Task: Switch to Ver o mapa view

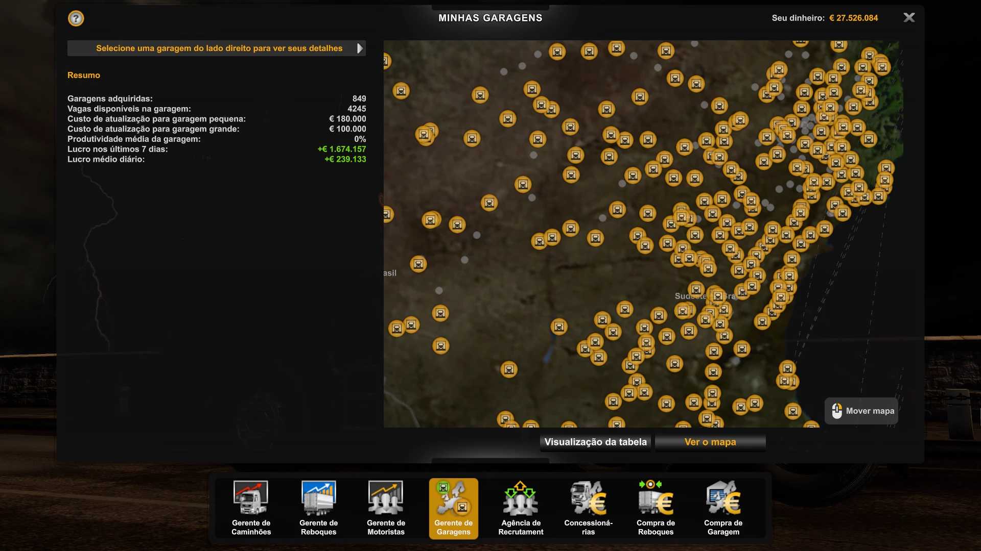Action: point(710,442)
